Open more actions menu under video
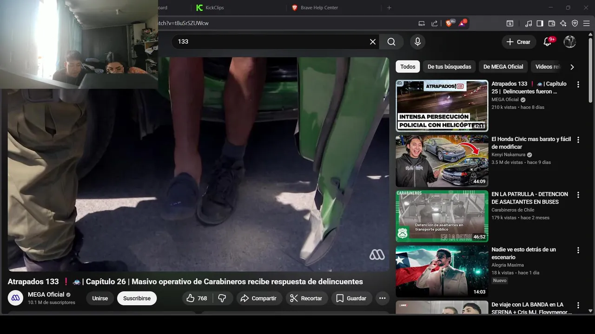This screenshot has width=595, height=334. (x=382, y=298)
